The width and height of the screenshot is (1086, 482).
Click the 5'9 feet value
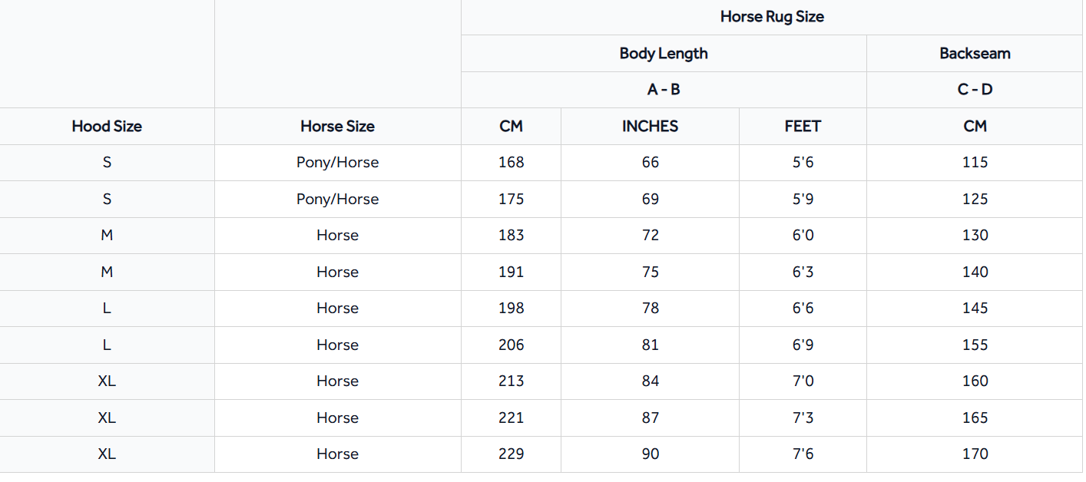[803, 199]
